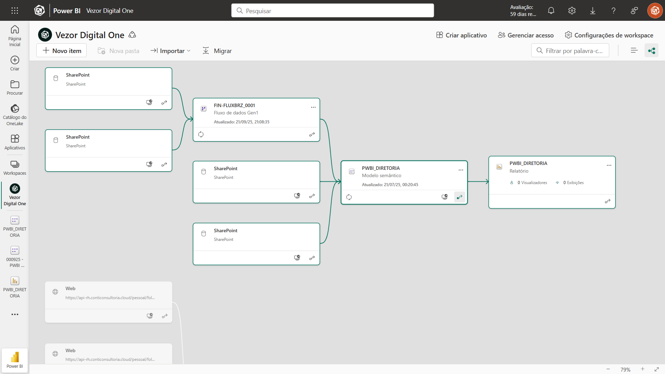Click refresh icon on PWBI_DIRETORIA semantic model
The height and width of the screenshot is (374, 665).
tap(349, 197)
